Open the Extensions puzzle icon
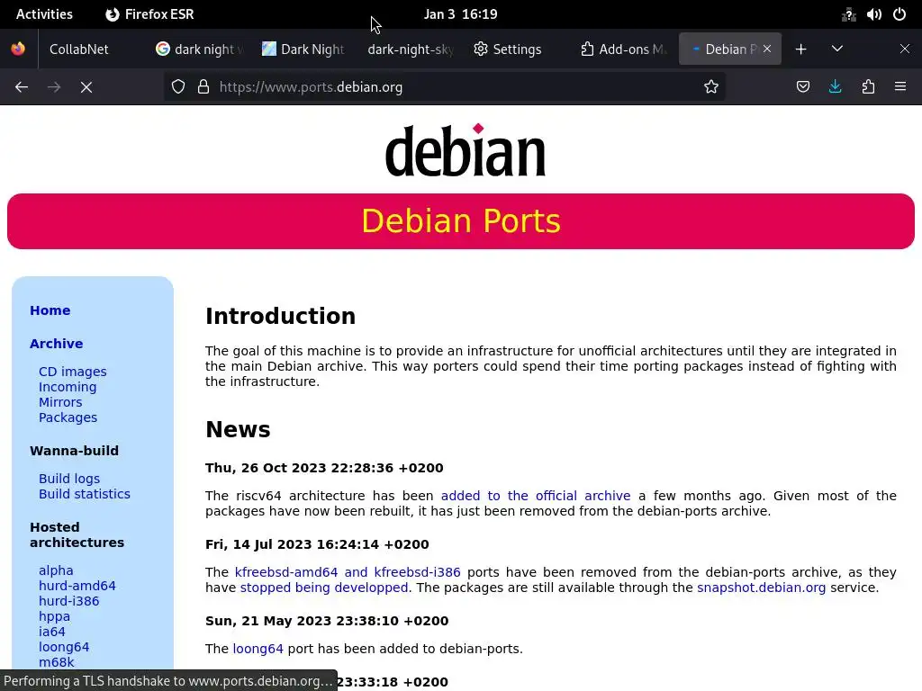The image size is (922, 691). [x=868, y=87]
